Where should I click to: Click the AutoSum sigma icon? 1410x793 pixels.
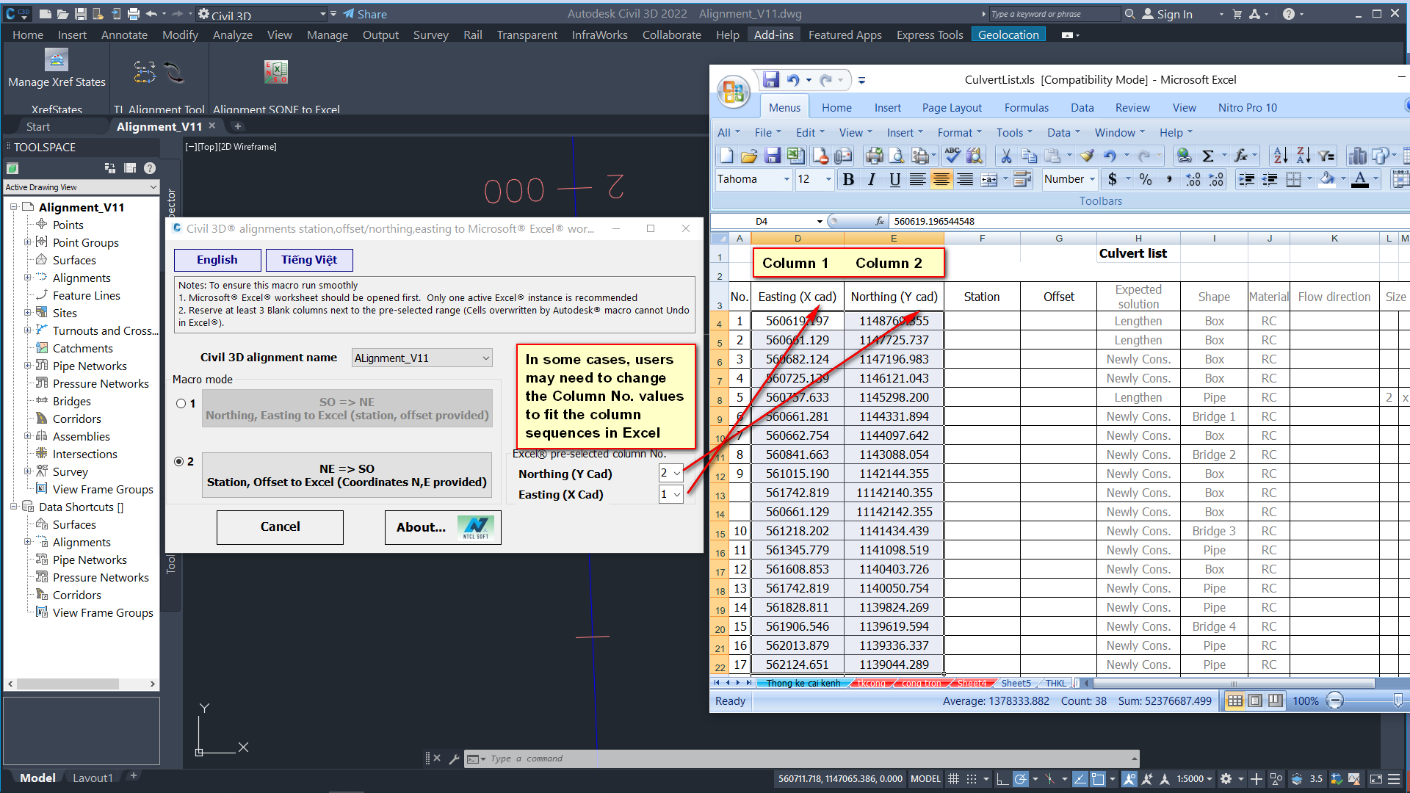click(1207, 156)
